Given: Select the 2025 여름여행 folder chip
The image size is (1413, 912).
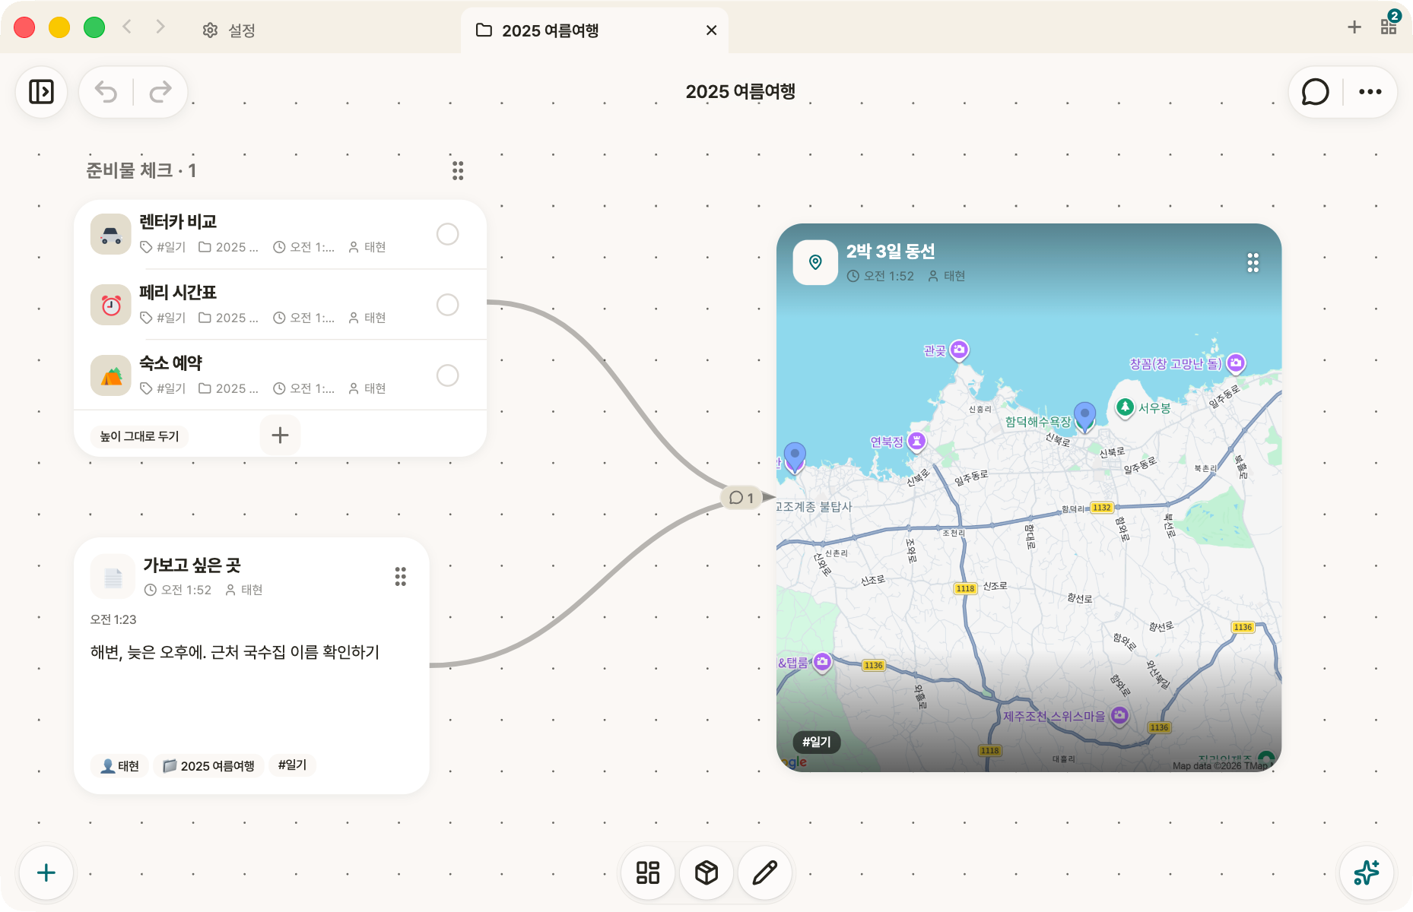Looking at the screenshot, I should click(209, 766).
